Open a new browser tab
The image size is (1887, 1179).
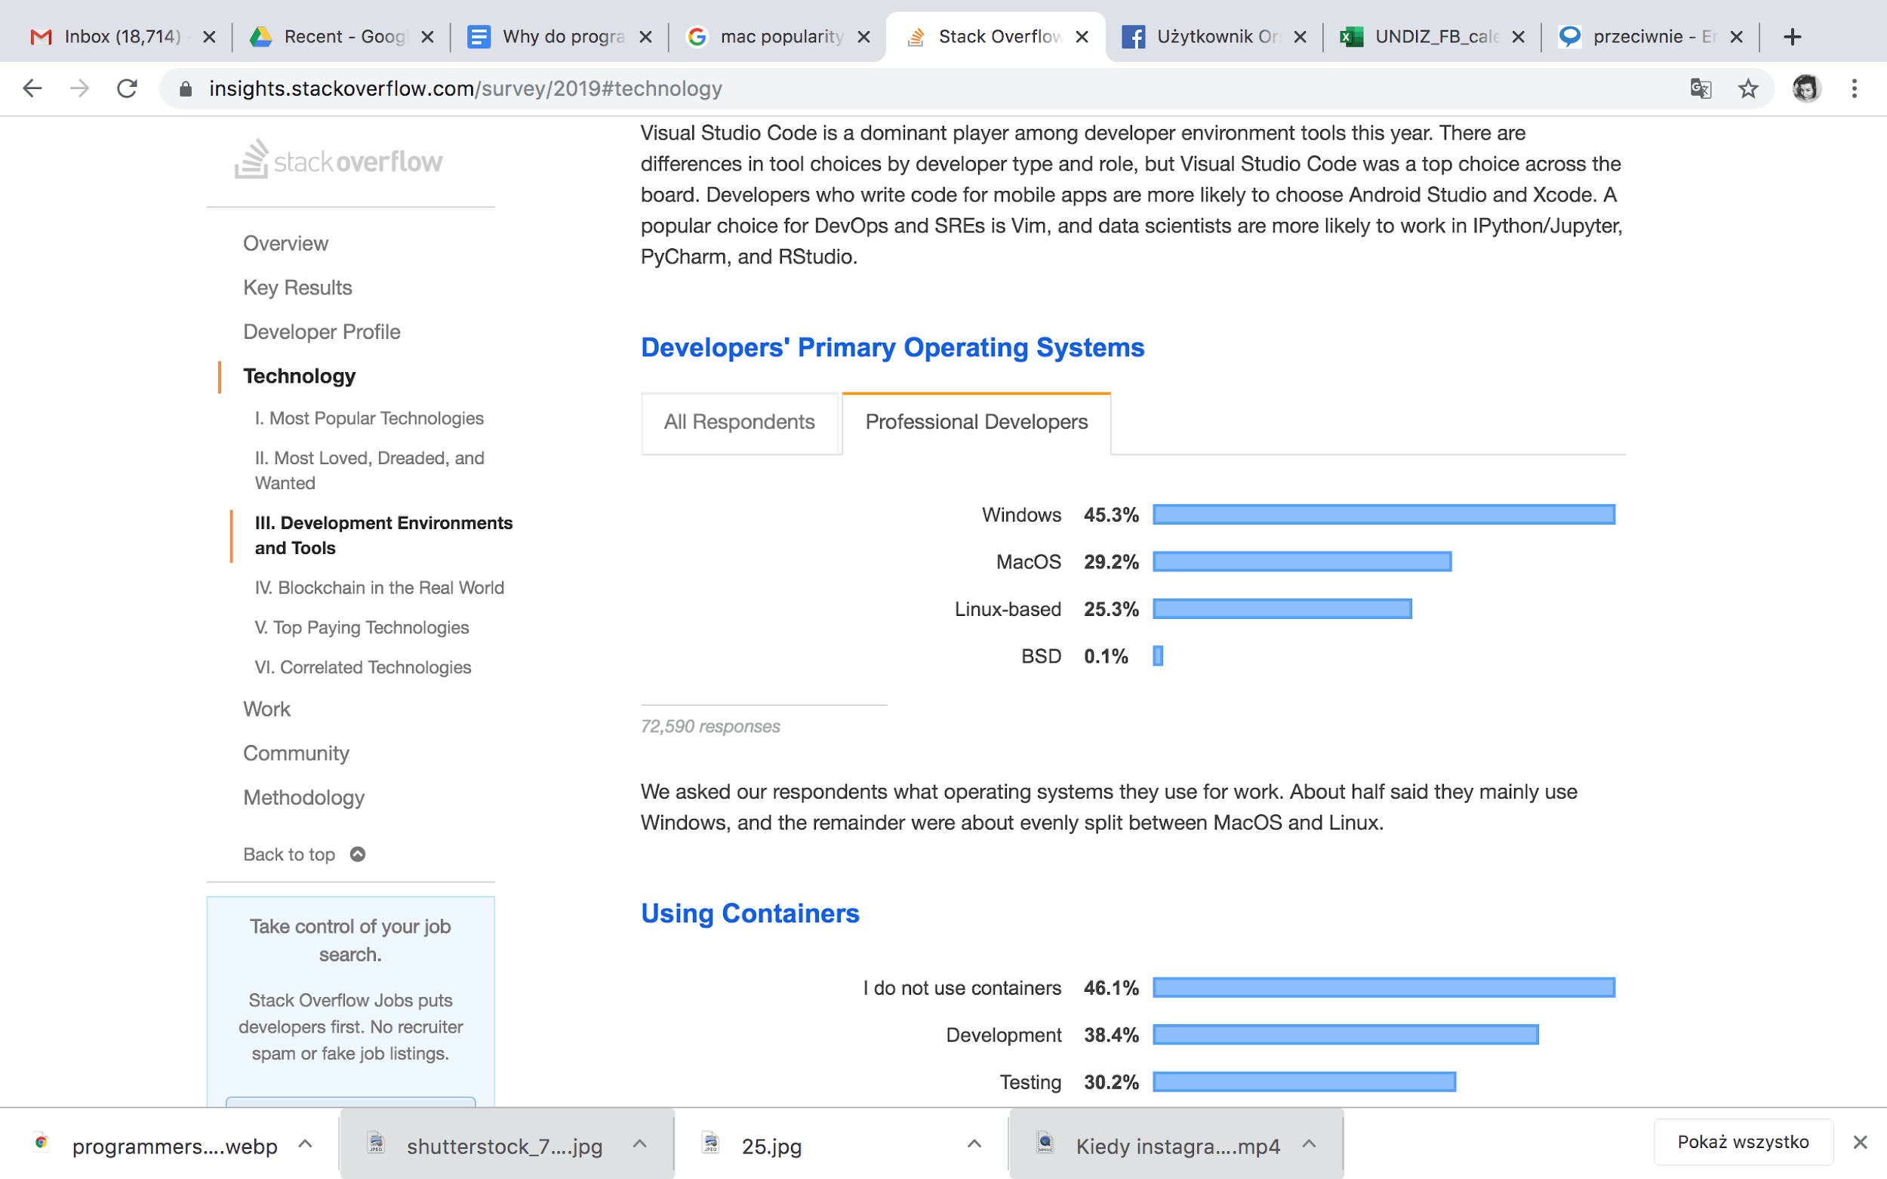point(1793,37)
